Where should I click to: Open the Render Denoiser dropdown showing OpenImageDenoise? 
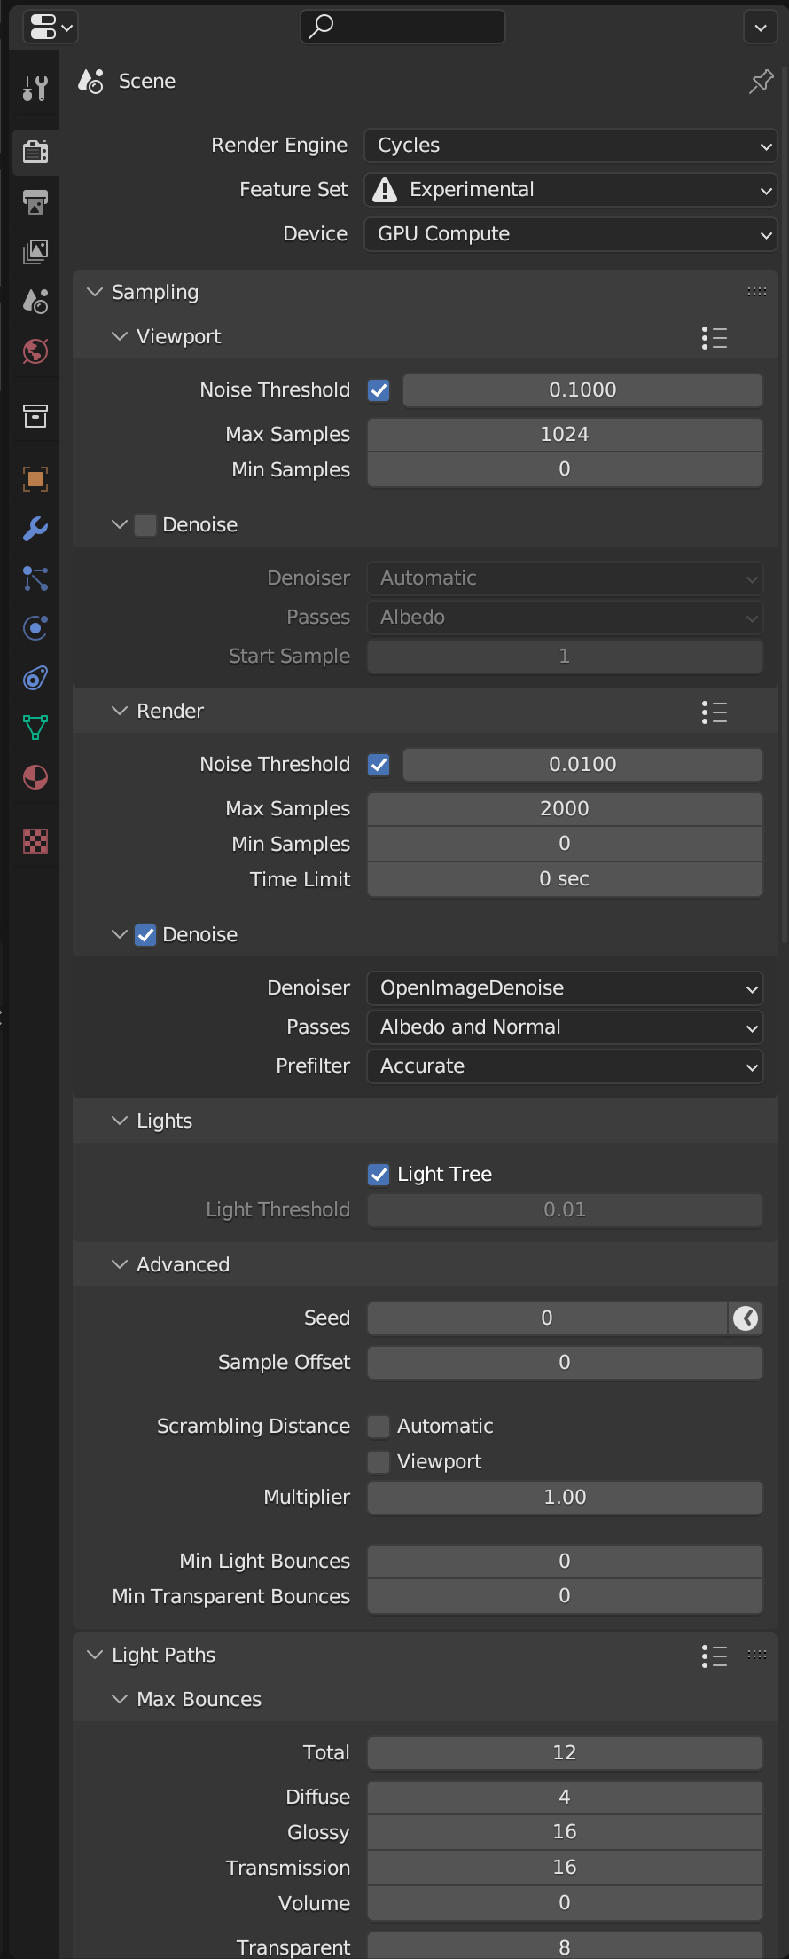565,988
